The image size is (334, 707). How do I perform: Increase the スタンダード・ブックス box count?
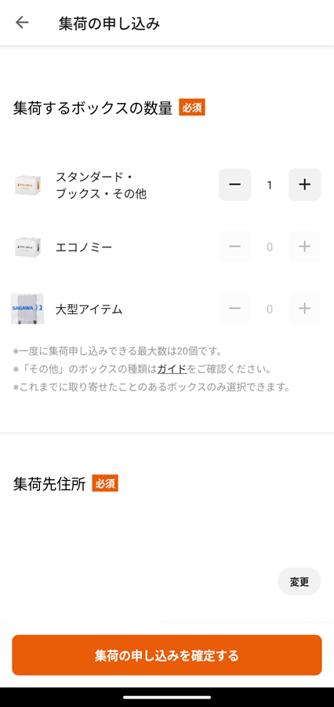coord(305,185)
